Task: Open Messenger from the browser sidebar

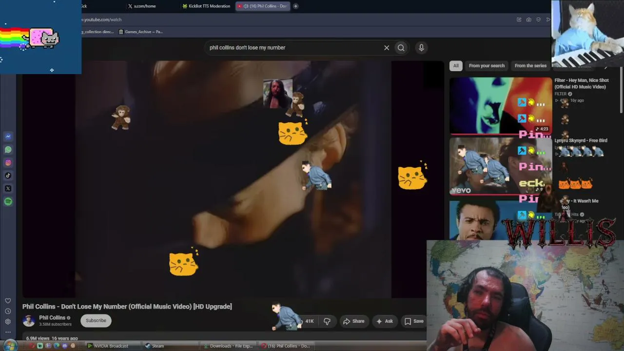Action: pos(8,136)
